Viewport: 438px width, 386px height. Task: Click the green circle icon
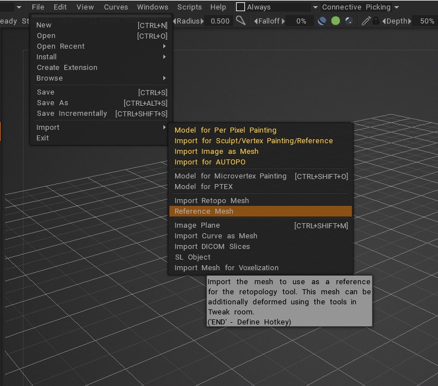tap(336, 21)
